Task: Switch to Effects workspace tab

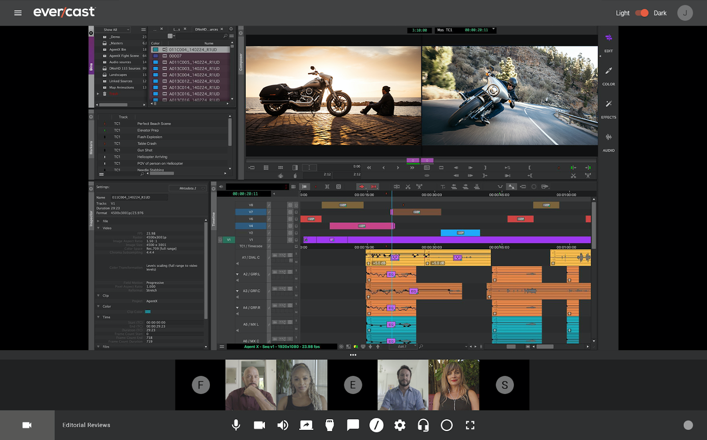Action: pyautogui.click(x=608, y=109)
